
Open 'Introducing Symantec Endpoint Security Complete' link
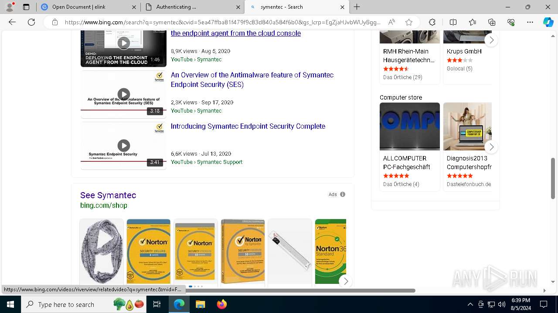(x=248, y=126)
